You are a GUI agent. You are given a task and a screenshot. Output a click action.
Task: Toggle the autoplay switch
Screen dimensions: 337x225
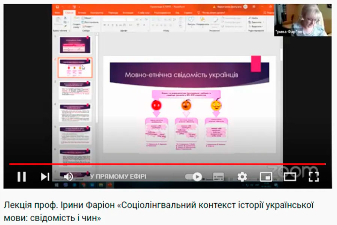coord(194,177)
